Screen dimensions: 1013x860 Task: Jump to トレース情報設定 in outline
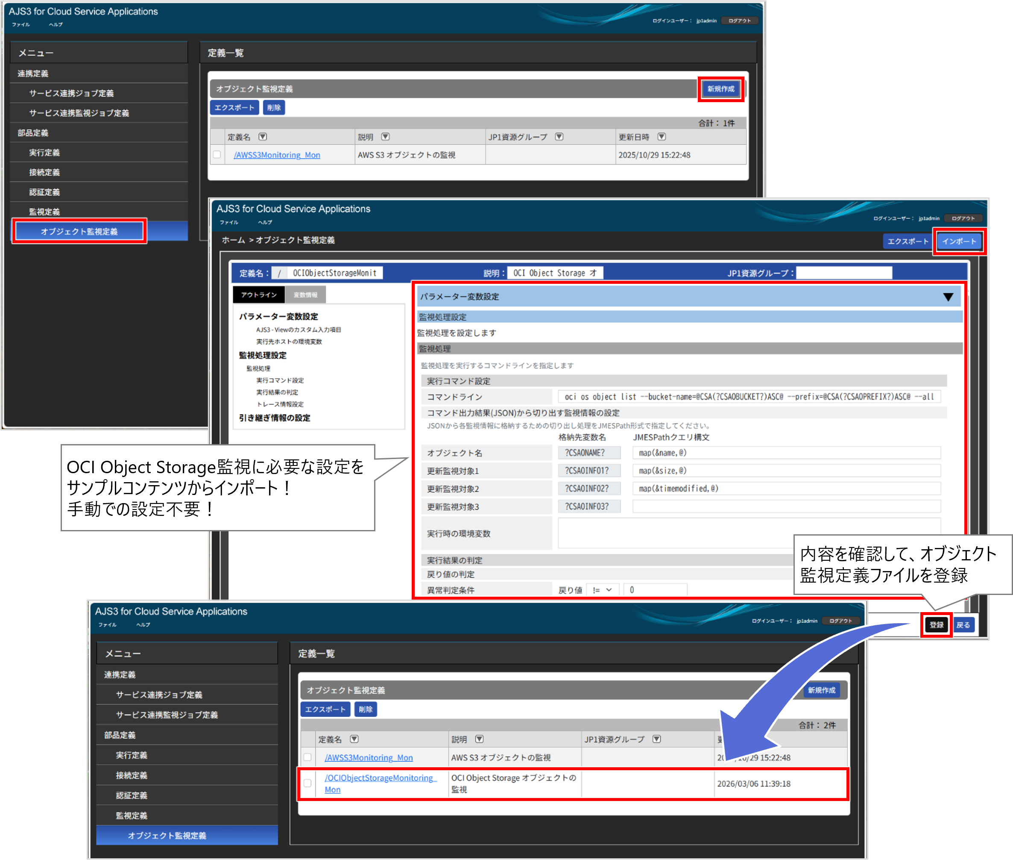click(280, 404)
